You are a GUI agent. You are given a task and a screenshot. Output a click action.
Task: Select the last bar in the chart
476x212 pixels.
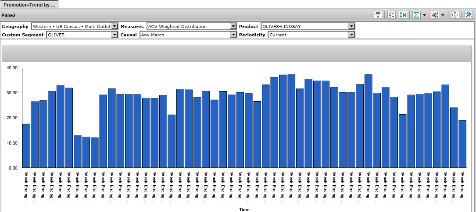[x=462, y=144]
